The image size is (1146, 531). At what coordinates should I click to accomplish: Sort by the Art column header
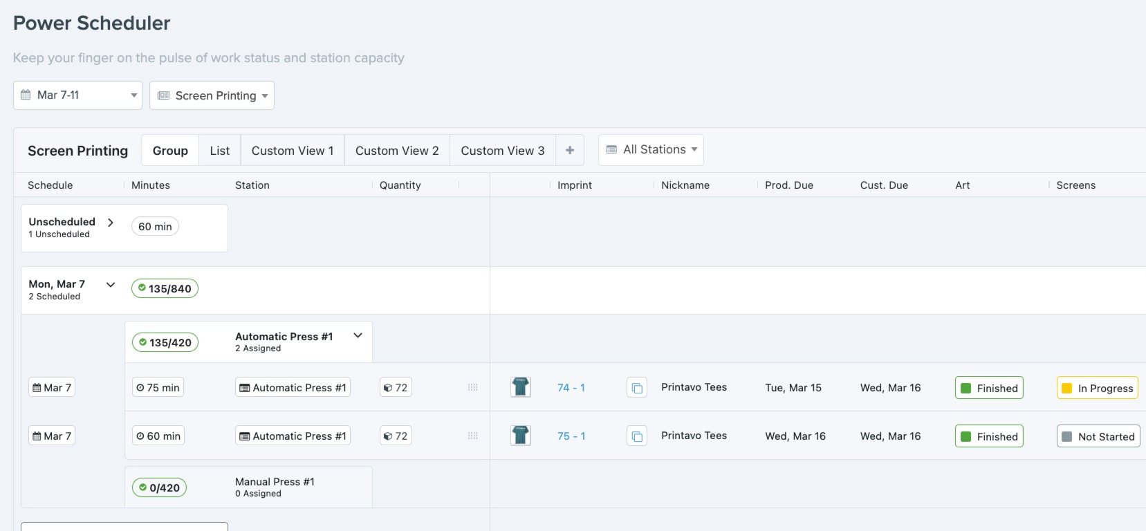(963, 185)
